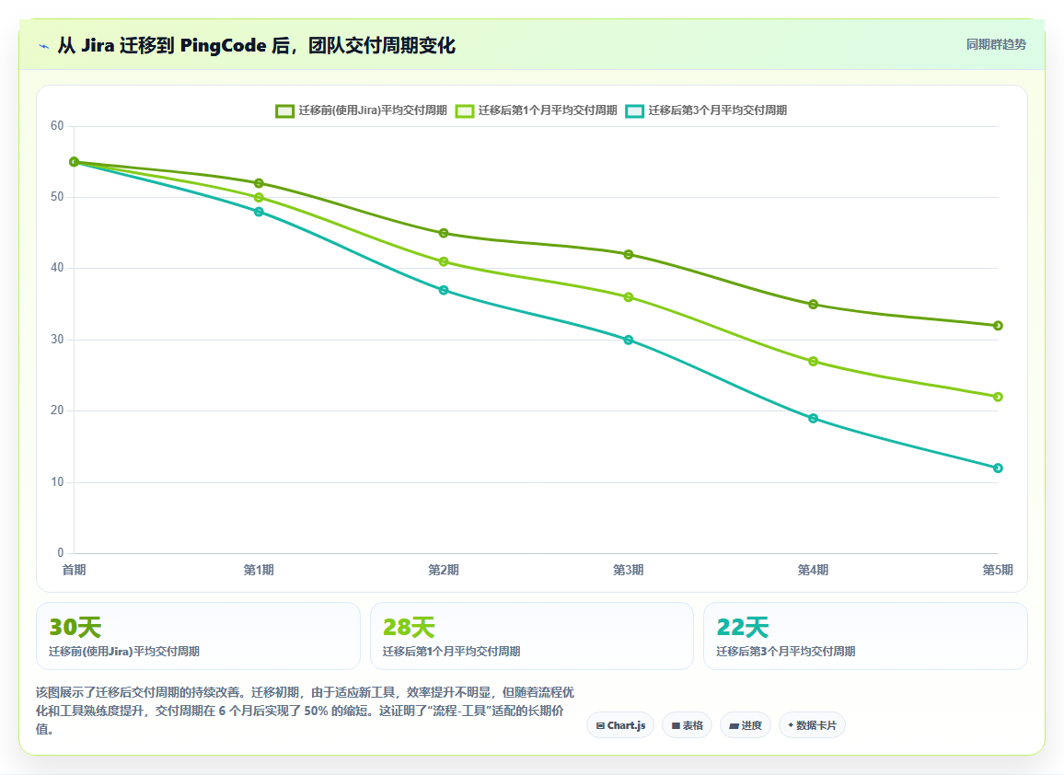
Task: Click the 同期群趋势 label in header
Action: [x=996, y=45]
